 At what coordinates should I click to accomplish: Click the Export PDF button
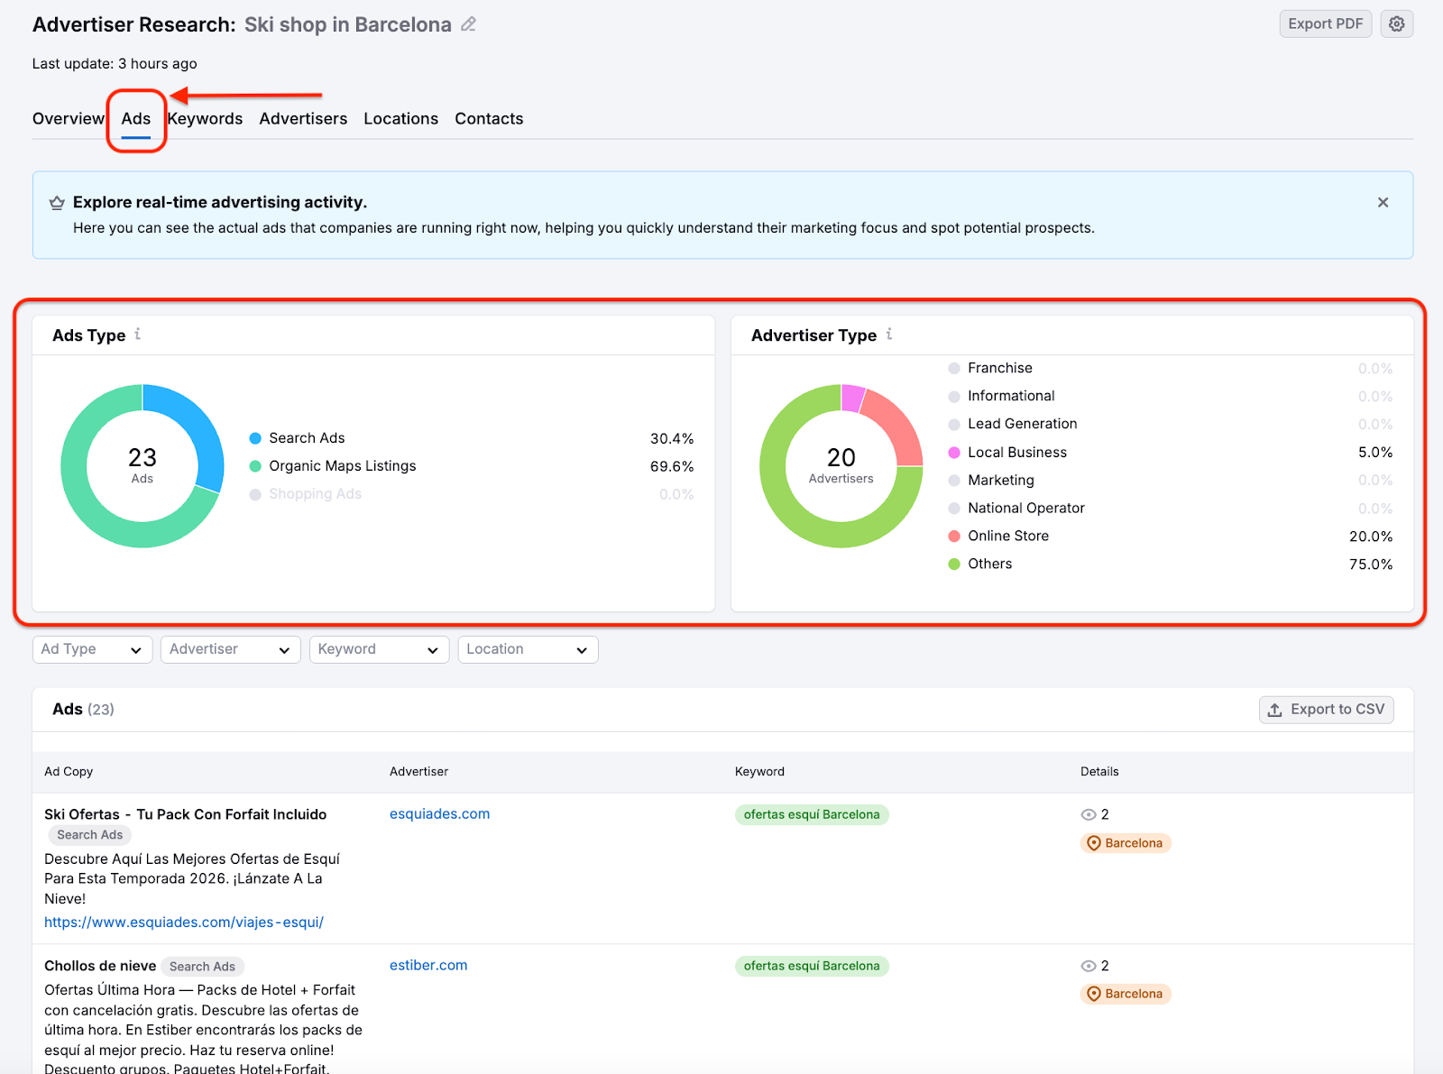1325,23
